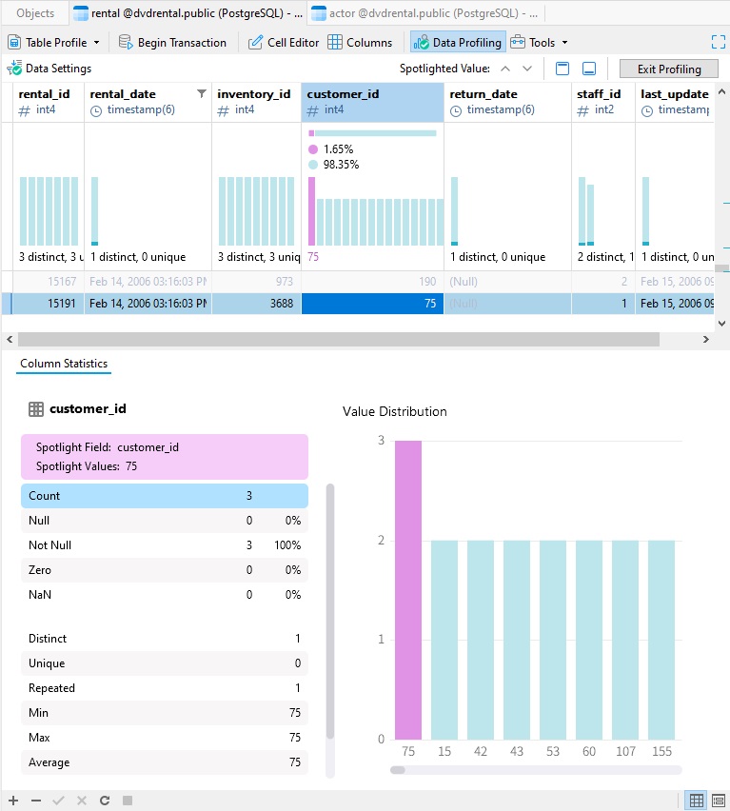730x811 pixels.
Task: Select the last_update column header
Action: click(674, 102)
